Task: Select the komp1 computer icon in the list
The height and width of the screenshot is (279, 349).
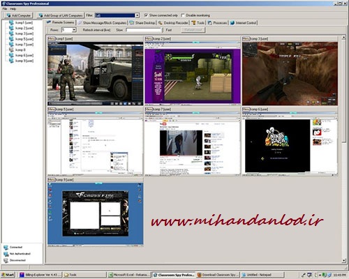Action: click(11, 22)
